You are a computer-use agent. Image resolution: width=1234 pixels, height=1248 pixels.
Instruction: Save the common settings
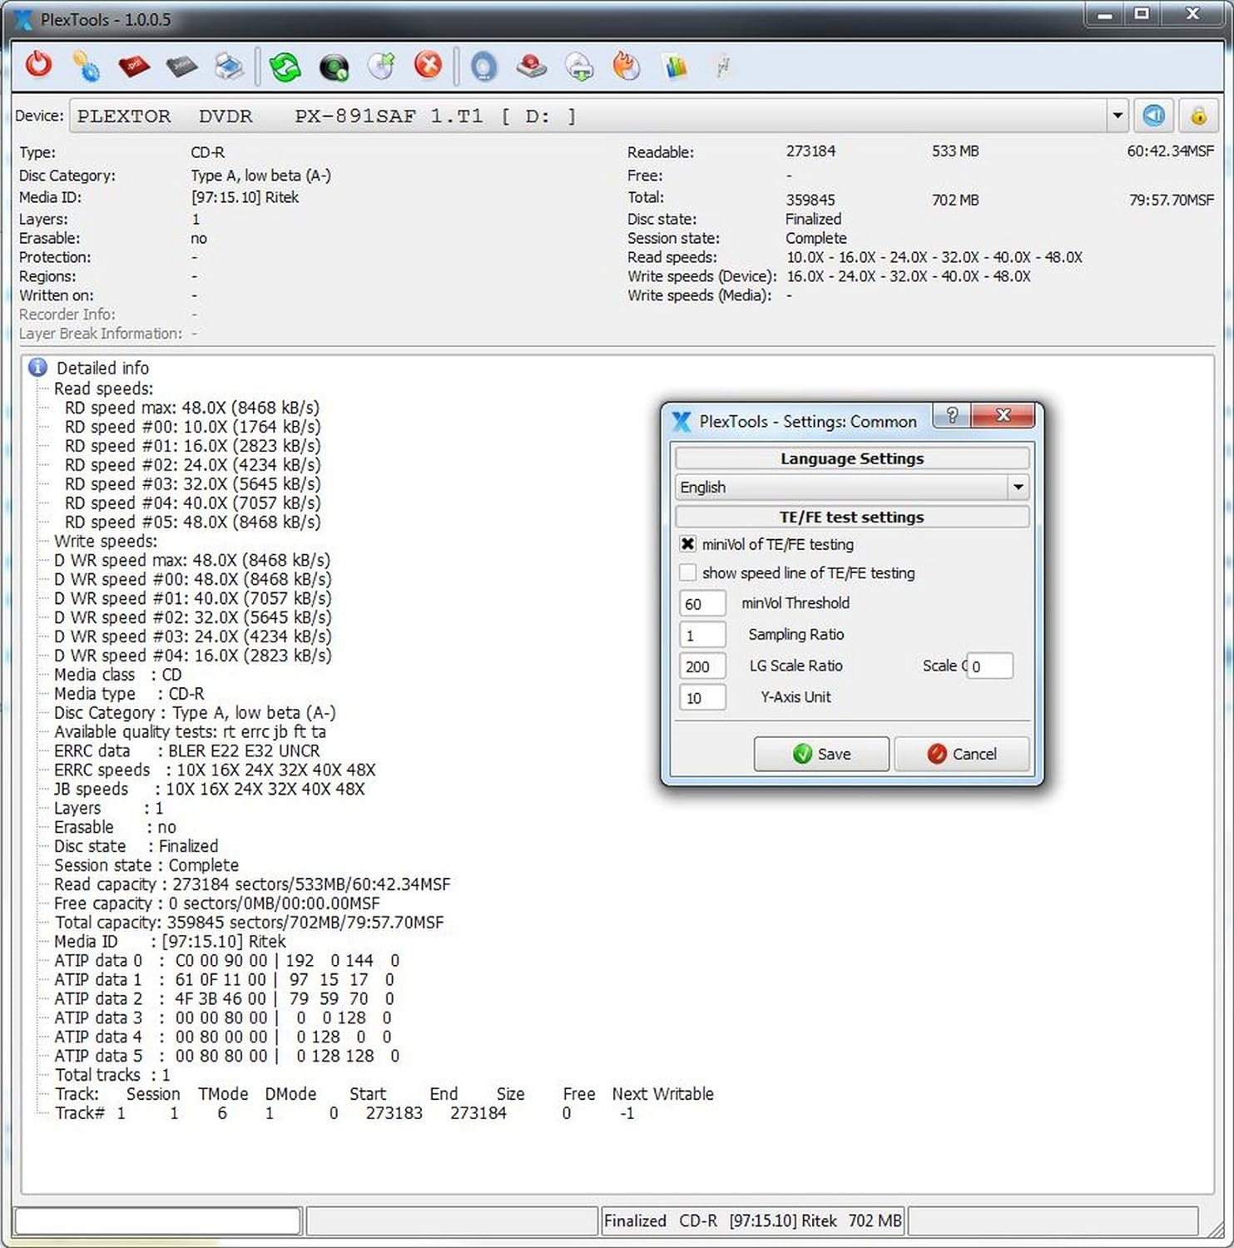[820, 754]
